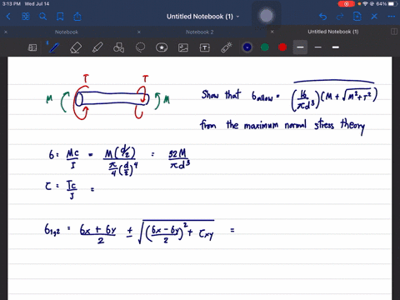Viewport: 400px width, 300px height.
Task: Choose the green pen color
Action: [265, 47]
